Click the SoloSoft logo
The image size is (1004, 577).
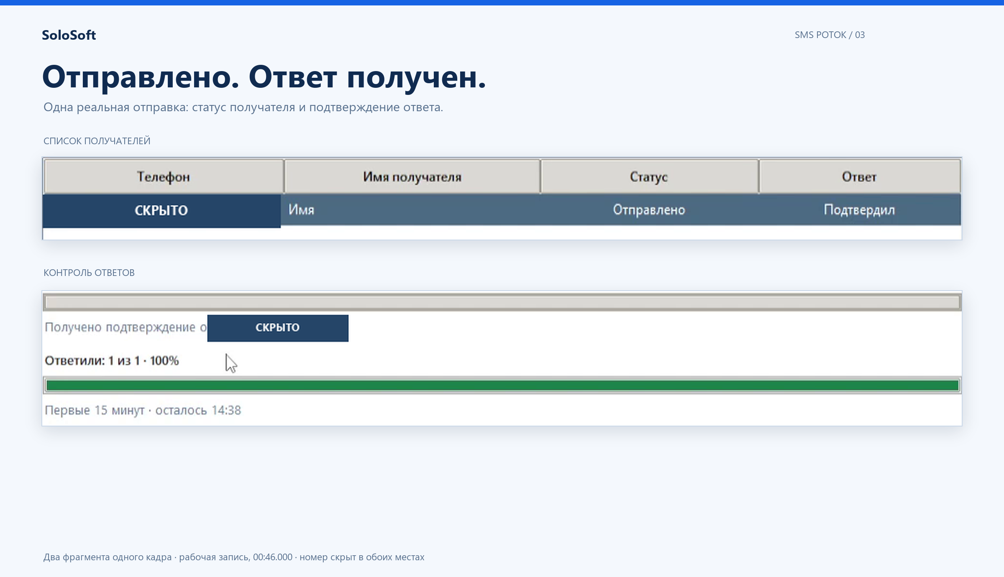(x=69, y=35)
